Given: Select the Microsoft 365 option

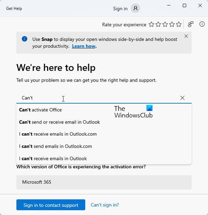Looking at the screenshot, I should (104, 182).
